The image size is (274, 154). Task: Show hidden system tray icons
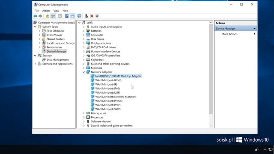pos(265,149)
